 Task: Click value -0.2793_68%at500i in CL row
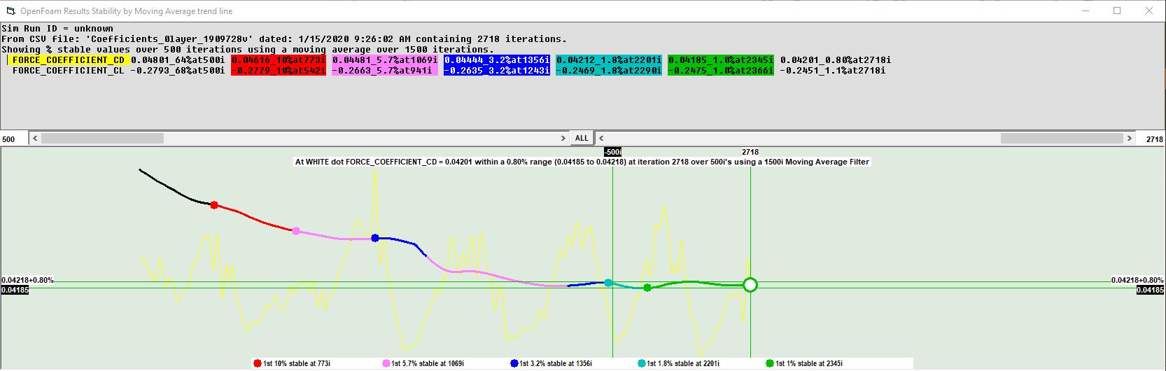pos(178,71)
